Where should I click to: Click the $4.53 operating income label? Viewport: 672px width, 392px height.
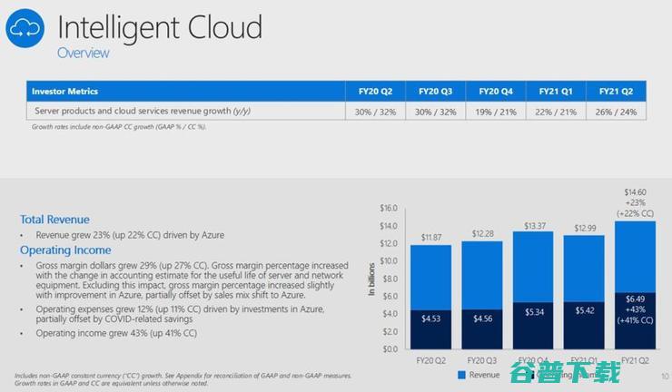[430, 318]
